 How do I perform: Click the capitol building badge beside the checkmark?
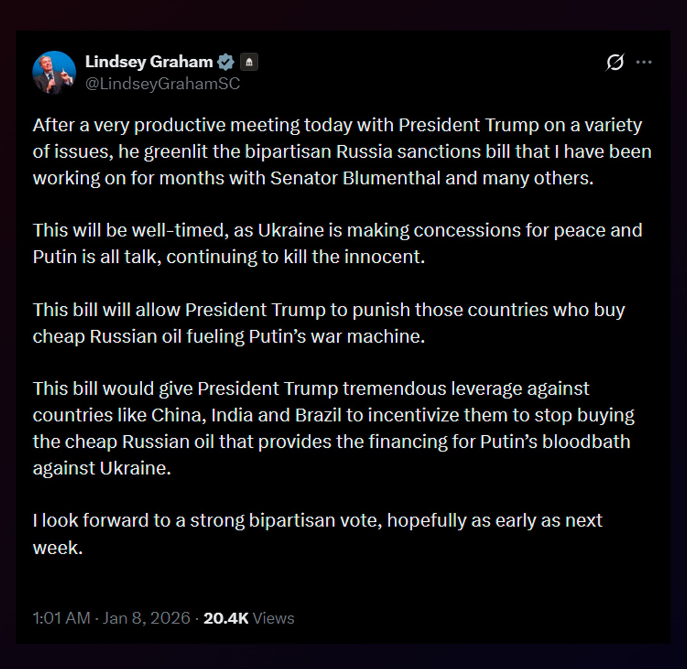point(250,61)
